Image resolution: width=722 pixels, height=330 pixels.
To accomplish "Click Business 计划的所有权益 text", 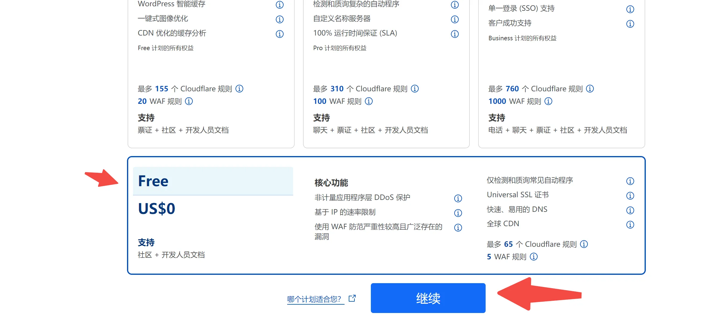I will coord(522,38).
